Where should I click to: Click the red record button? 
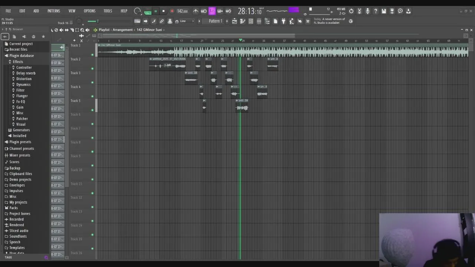(x=172, y=11)
